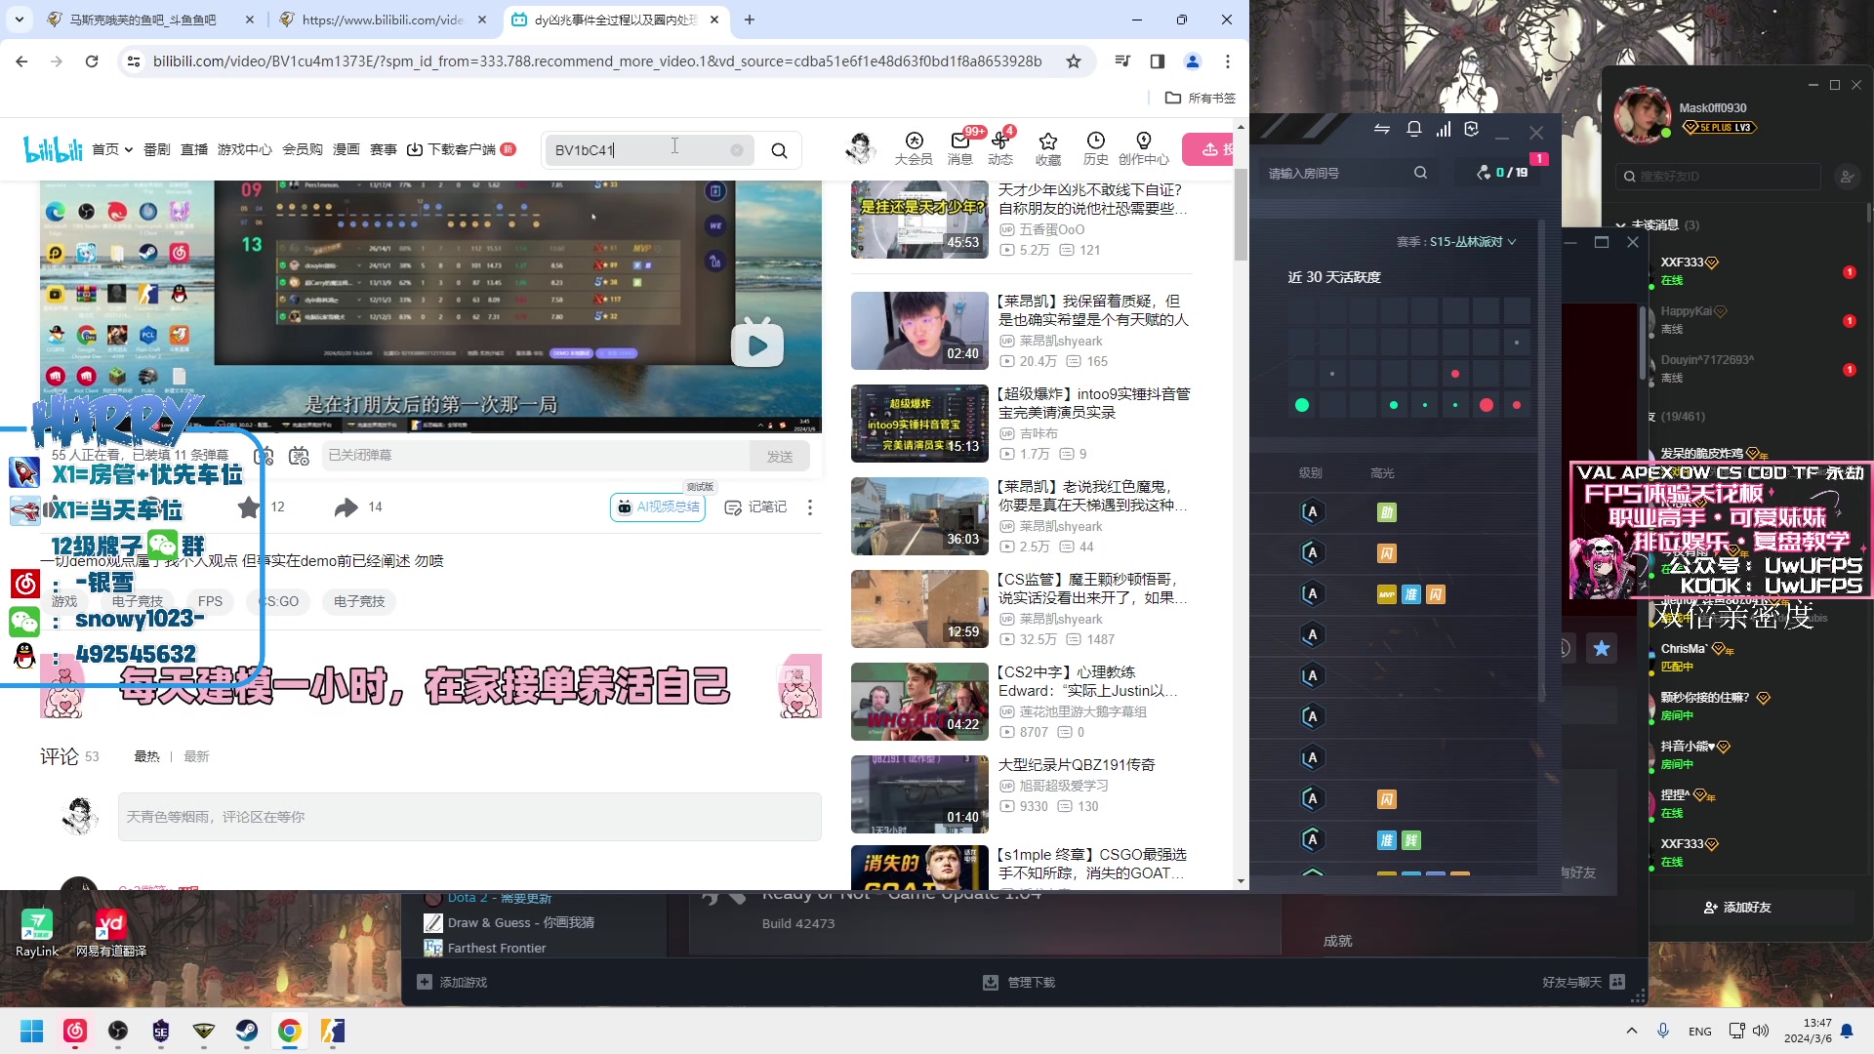Open the 赛事 nav item
1874x1054 pixels.
point(384,149)
